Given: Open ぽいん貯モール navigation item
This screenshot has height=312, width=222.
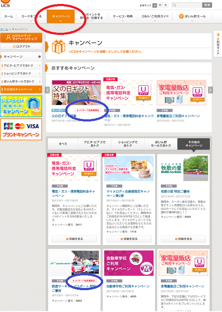Looking at the screenshot, I should (192, 17).
